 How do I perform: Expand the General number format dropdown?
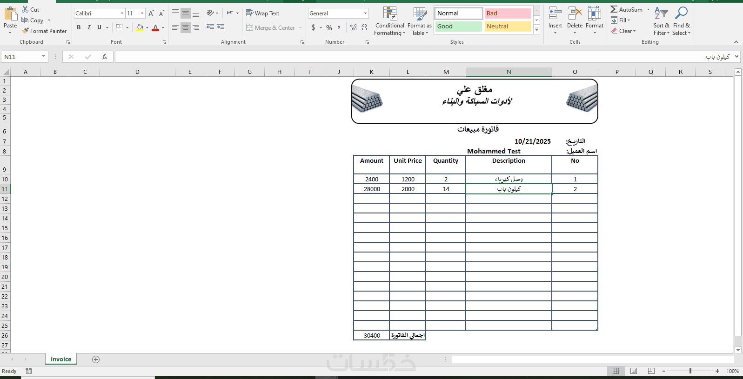(x=365, y=13)
